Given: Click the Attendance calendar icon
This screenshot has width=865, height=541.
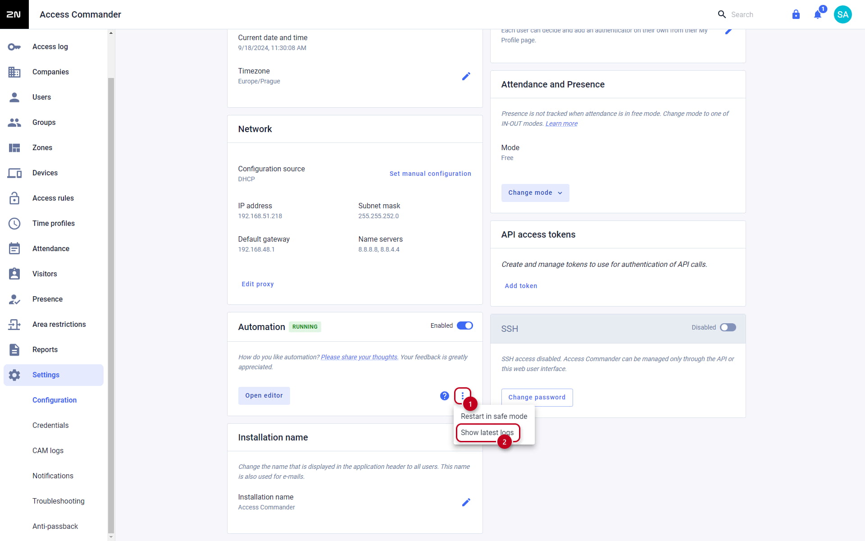Looking at the screenshot, I should [14, 249].
